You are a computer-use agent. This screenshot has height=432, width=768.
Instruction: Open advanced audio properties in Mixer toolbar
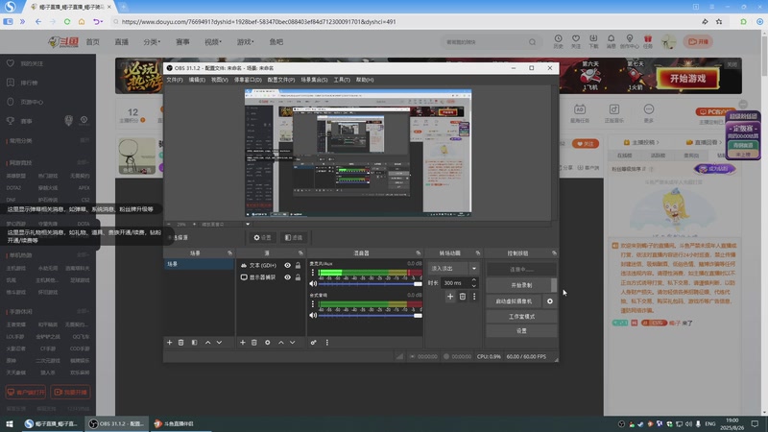(314, 343)
